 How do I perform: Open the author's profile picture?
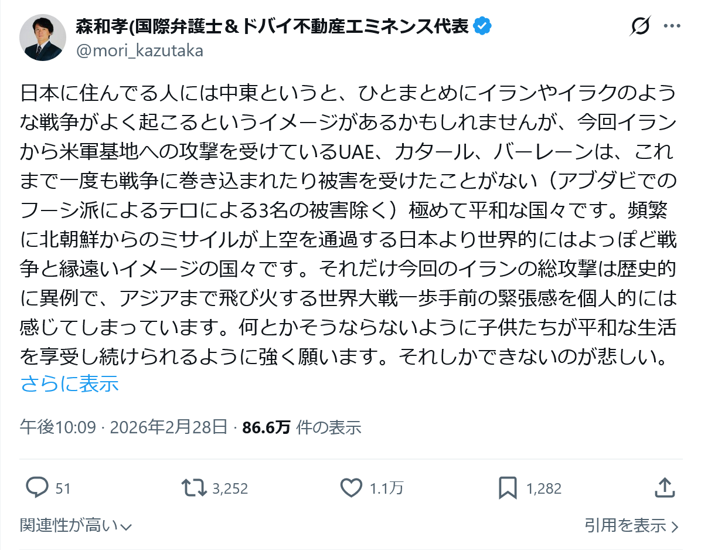click(x=43, y=37)
